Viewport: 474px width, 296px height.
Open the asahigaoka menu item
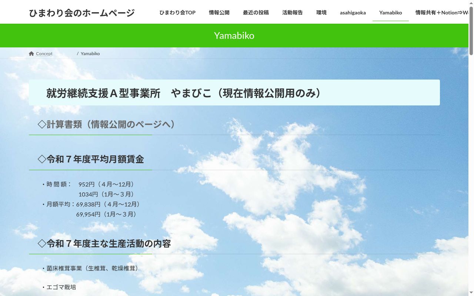tap(353, 13)
